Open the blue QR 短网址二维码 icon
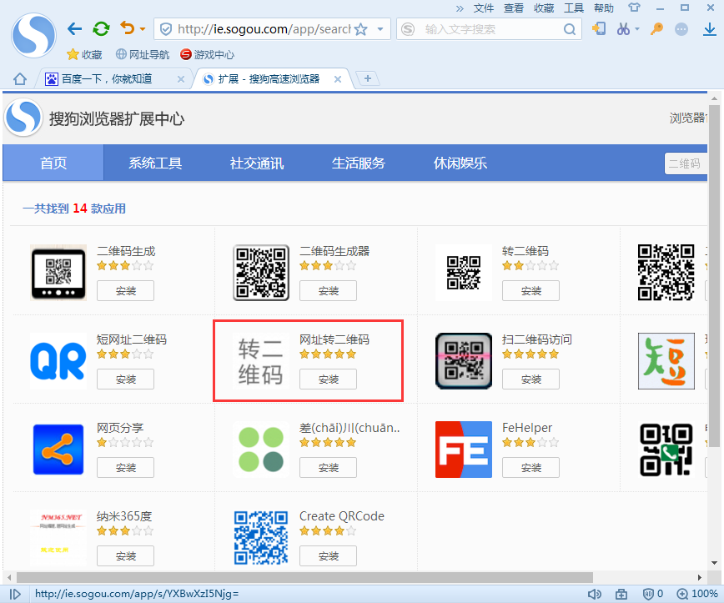Viewport: 724px width, 603px height. [x=58, y=361]
